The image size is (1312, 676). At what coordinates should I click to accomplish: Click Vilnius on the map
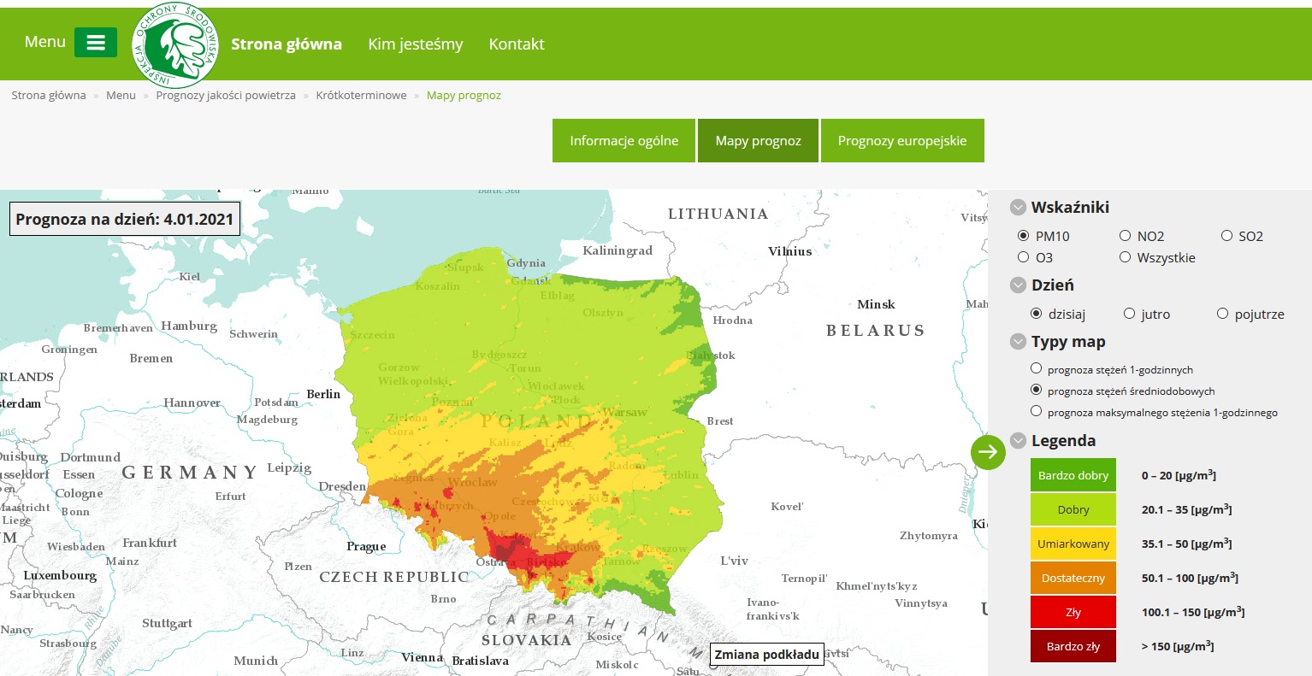pos(789,251)
